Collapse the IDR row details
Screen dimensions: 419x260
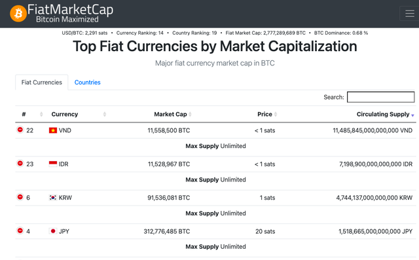(20, 163)
